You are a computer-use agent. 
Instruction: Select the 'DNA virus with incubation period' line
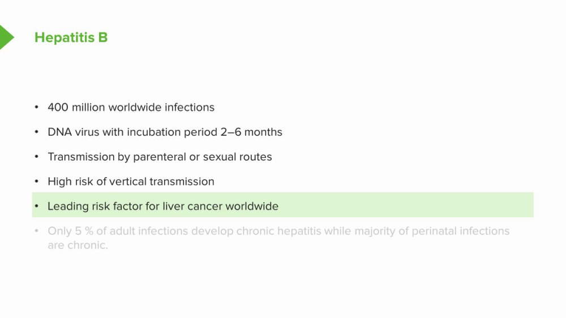pyautogui.click(x=165, y=132)
